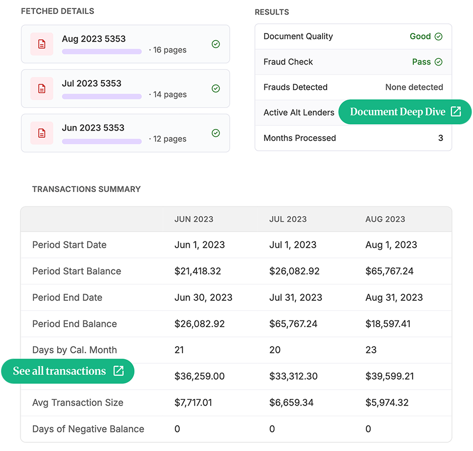This screenshot has width=473, height=451.
Task: Click the Period Start Balance row label
Action: (77, 271)
